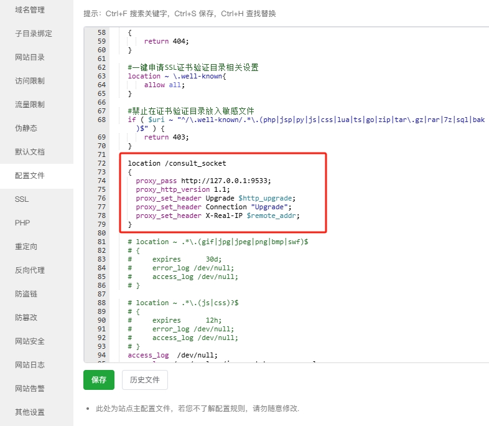Open 其他设置 in the sidebar
The image size is (489, 426).
point(30,412)
